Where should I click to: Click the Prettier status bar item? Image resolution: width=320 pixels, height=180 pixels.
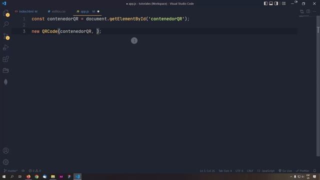point(302,170)
